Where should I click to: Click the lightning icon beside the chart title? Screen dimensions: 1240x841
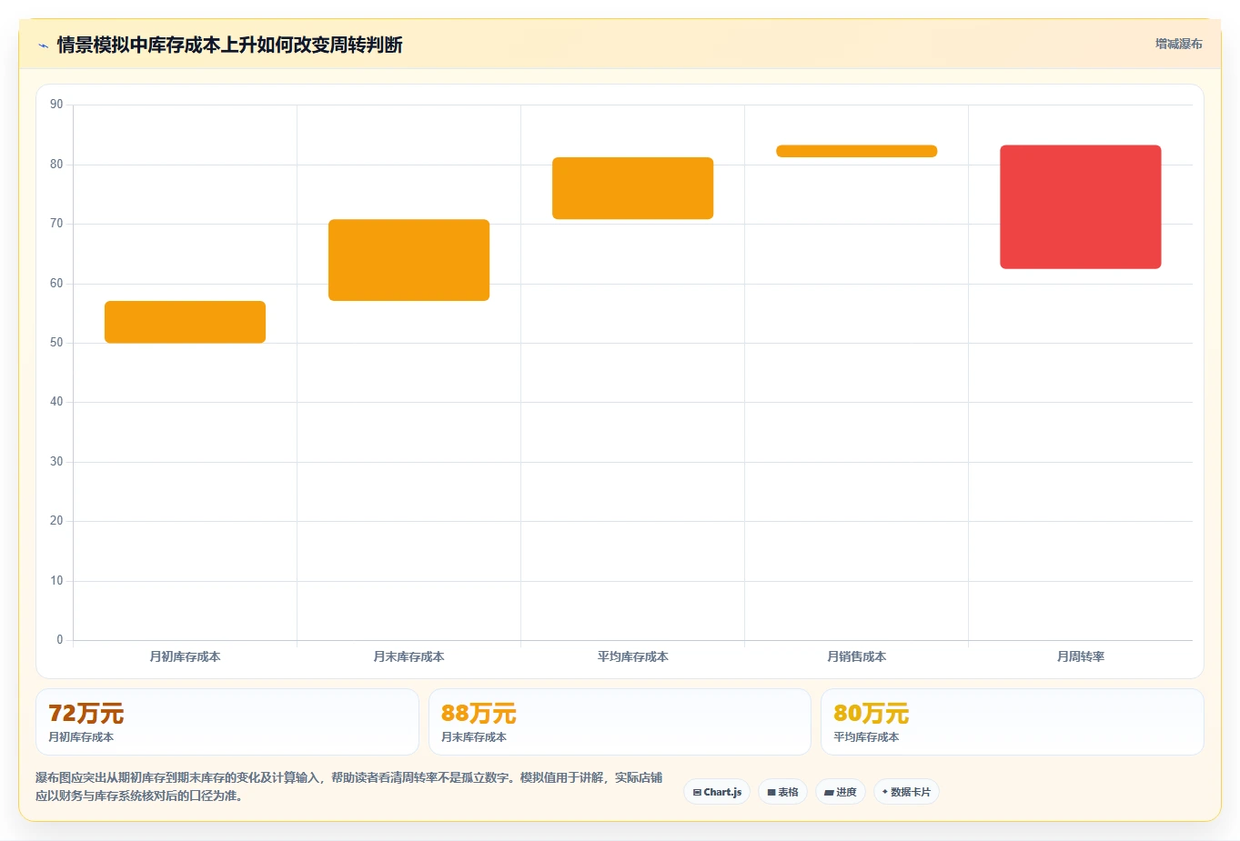[43, 45]
